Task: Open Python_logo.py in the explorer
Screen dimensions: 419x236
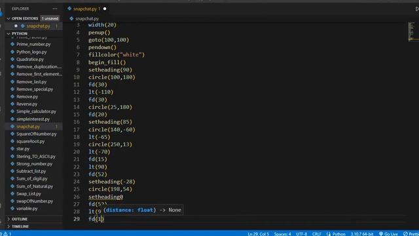Action: click(31, 52)
